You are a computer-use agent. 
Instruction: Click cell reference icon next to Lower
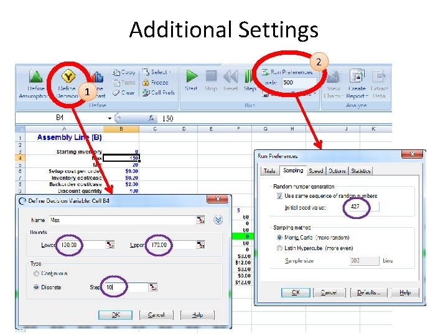tap(110, 245)
